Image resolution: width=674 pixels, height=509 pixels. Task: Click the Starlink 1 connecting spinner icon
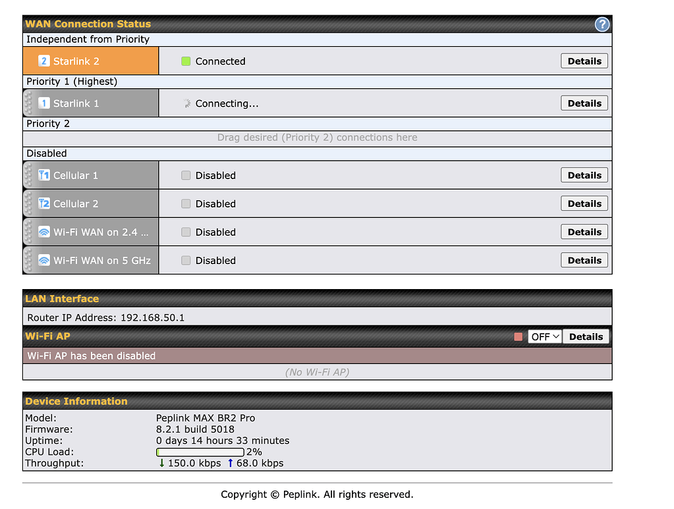186,103
